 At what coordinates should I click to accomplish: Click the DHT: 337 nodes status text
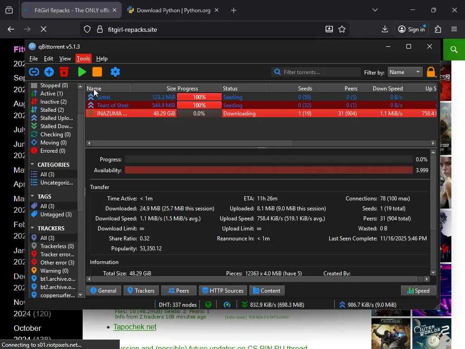tap(178, 305)
